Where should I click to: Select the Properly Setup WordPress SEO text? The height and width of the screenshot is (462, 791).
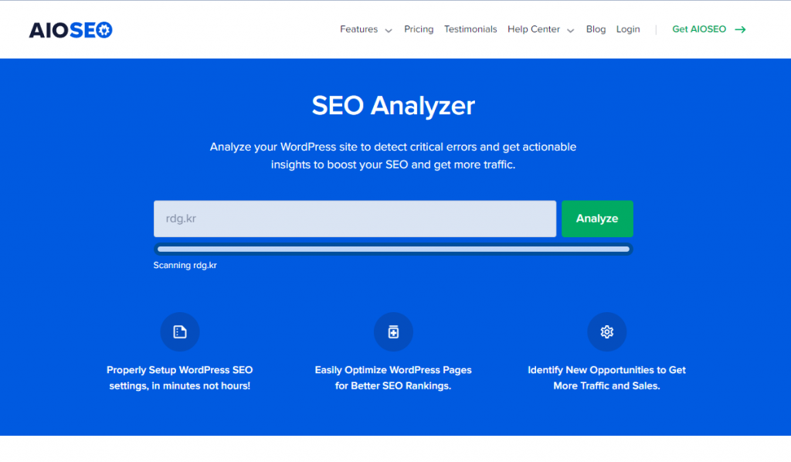point(179,378)
